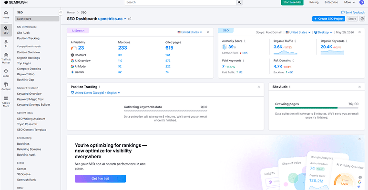Open Backlink Audit in sidebar
The height and width of the screenshot is (190, 368).
[x=26, y=155]
